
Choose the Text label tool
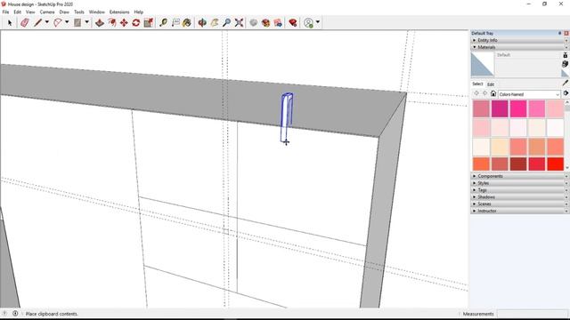click(x=175, y=22)
